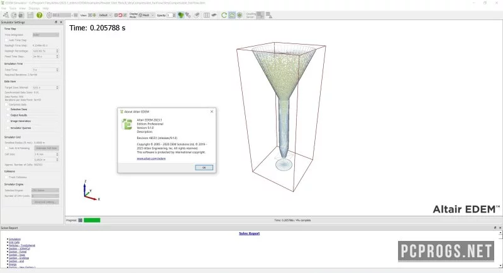Open the Grid Cells report link
Screen dimensions: 503x273
(14, 242)
